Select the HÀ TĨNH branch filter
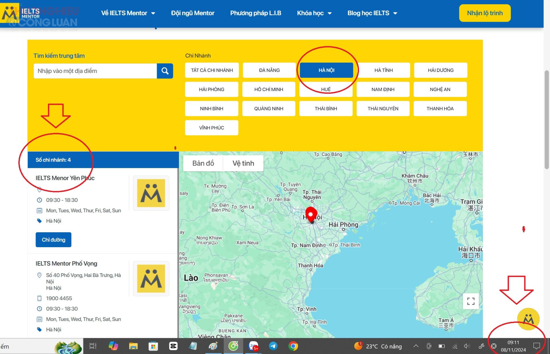This screenshot has width=550, height=354. [384, 70]
